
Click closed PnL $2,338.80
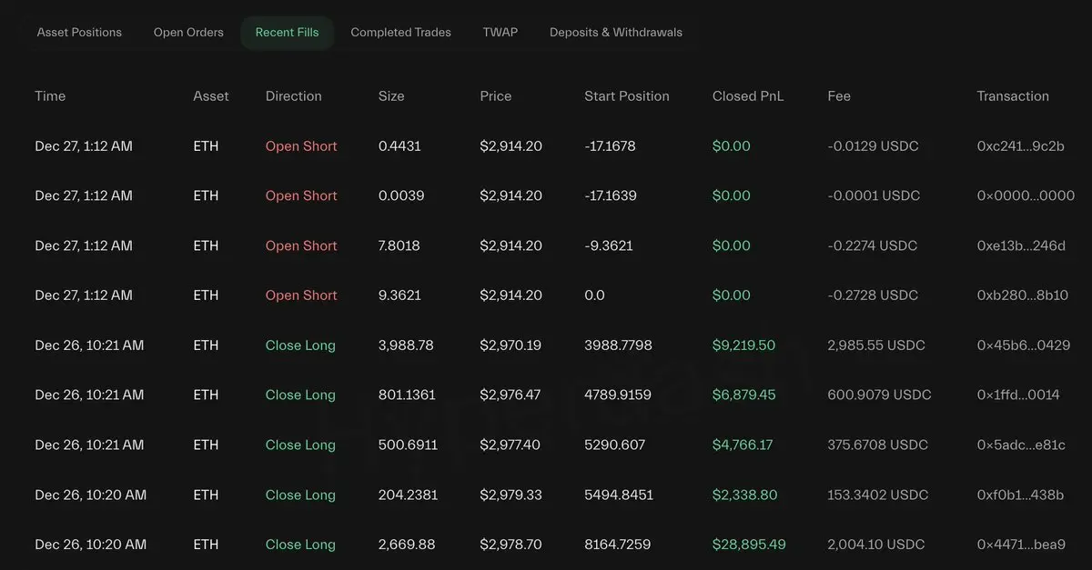coord(744,495)
